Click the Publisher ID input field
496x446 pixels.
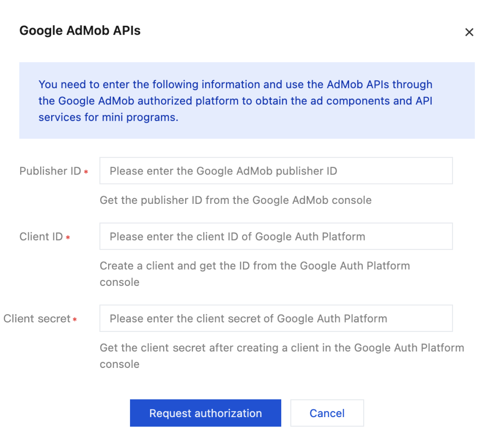[276, 171]
